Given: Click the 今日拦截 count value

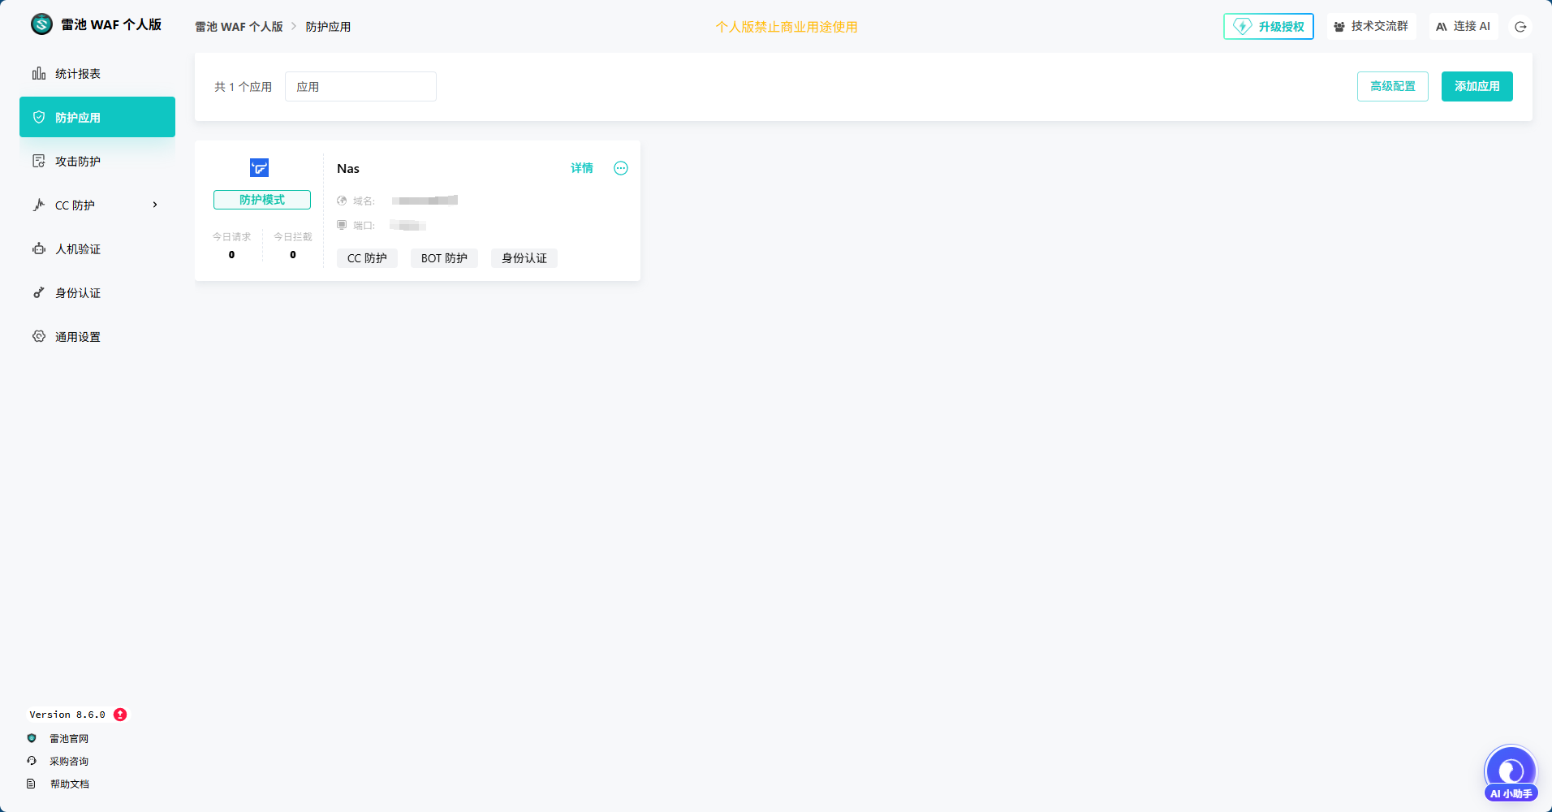Looking at the screenshot, I should pos(293,255).
